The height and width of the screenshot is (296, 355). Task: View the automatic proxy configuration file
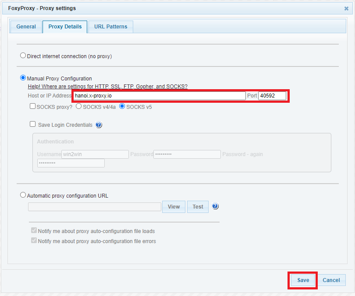click(x=174, y=207)
